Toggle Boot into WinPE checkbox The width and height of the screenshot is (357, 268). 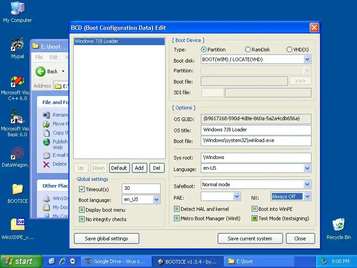254,209
